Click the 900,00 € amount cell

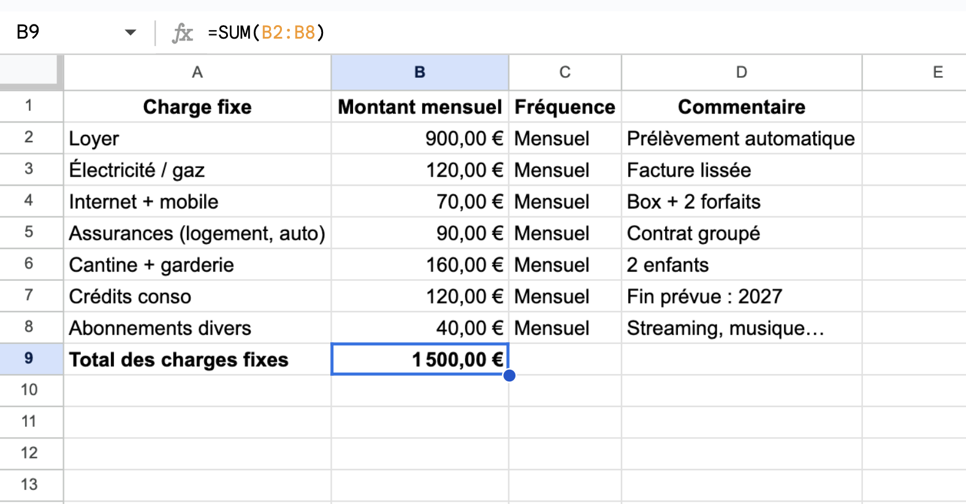[x=420, y=138]
